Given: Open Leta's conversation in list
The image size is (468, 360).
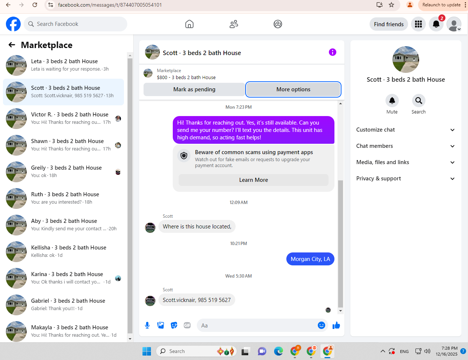Looking at the screenshot, I should click(x=63, y=65).
